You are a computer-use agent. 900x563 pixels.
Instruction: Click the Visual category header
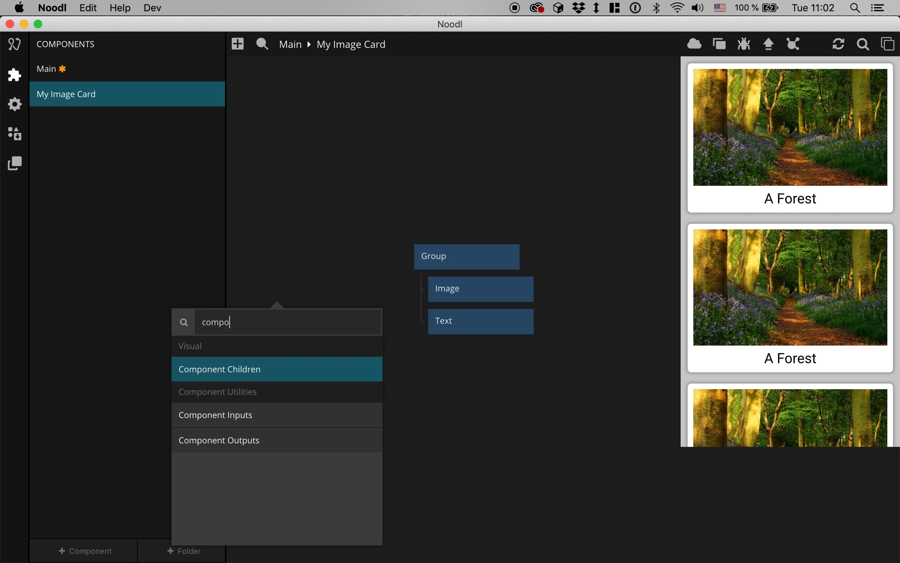point(277,346)
